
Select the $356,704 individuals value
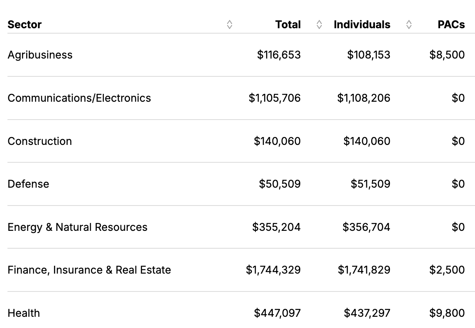(x=366, y=227)
